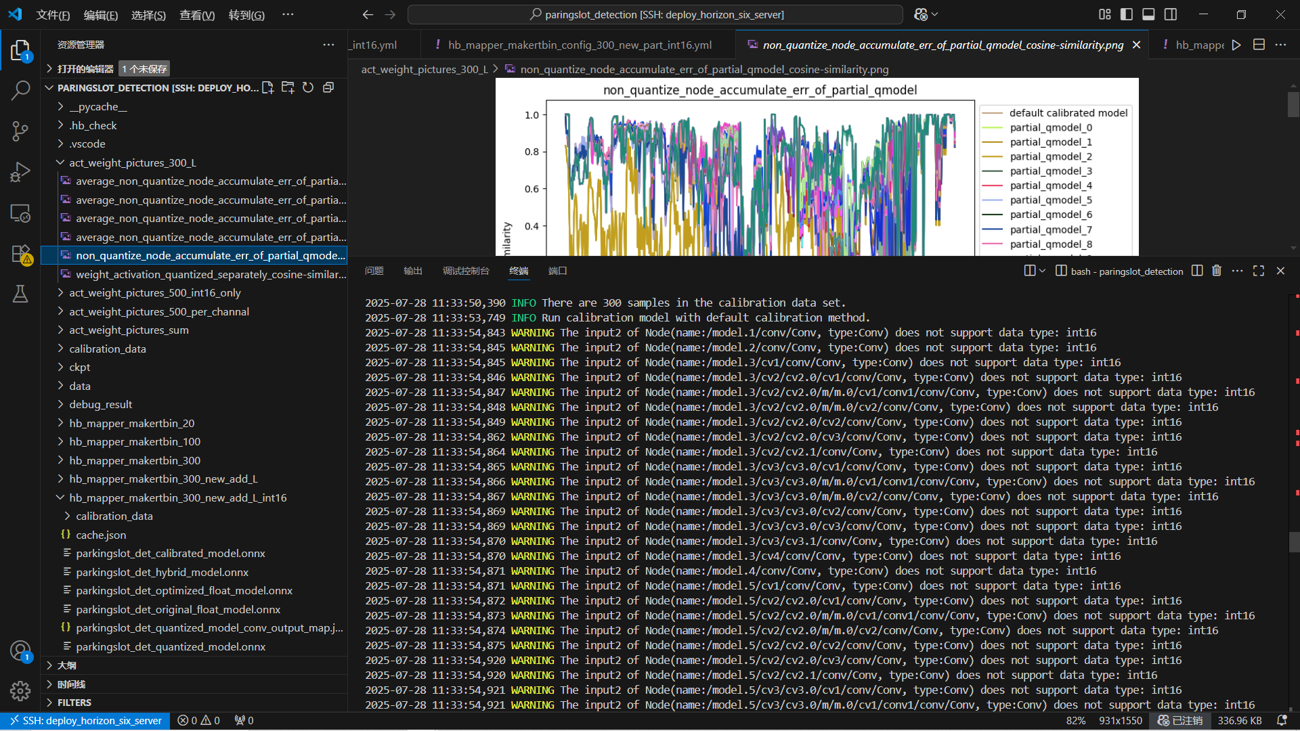
Task: Click the new file icon in explorer
Action: 268,87
